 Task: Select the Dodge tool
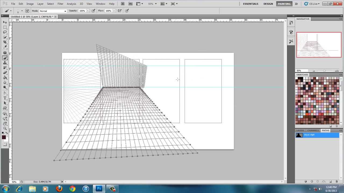pyautogui.click(x=5, y=88)
